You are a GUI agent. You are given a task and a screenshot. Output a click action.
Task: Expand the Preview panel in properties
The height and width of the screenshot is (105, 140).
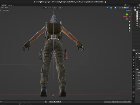(x=138, y=73)
